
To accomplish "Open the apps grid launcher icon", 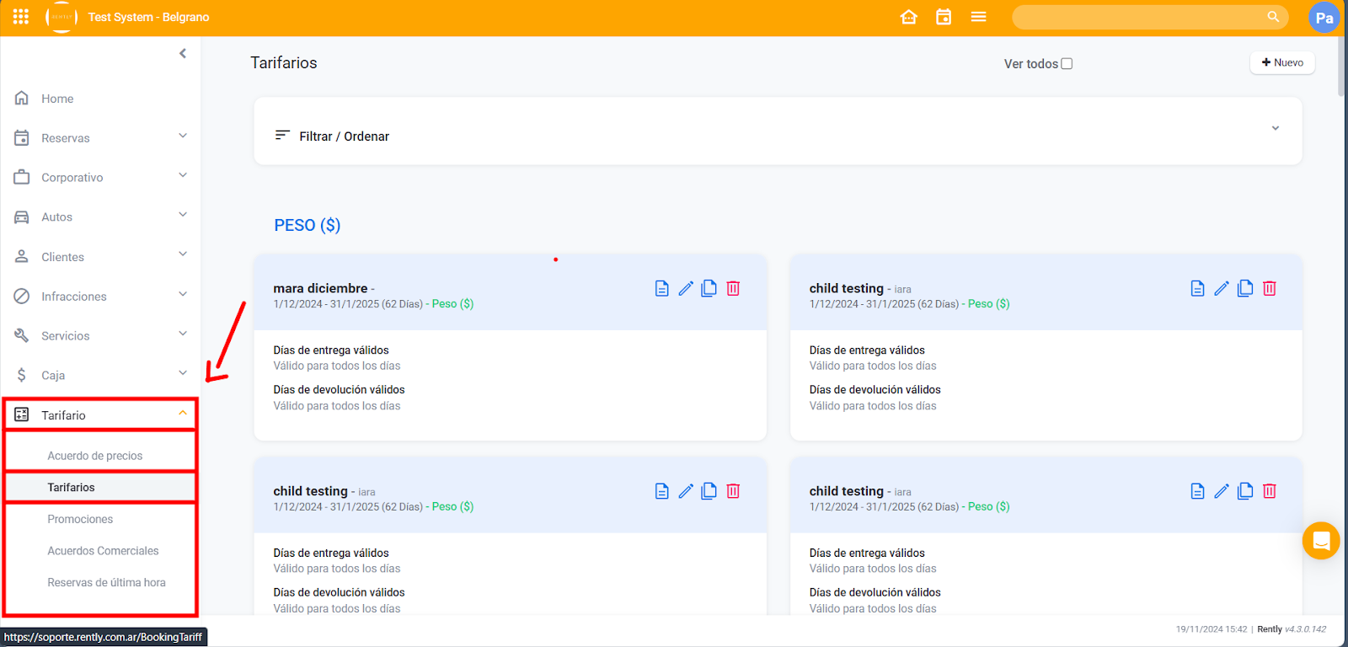I will tap(21, 17).
